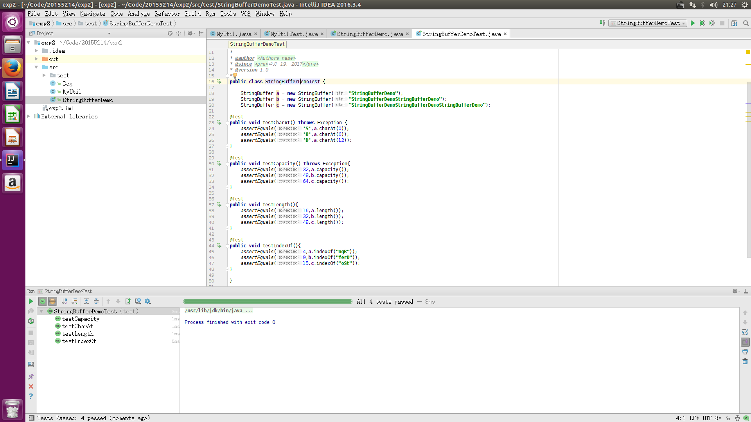Viewport: 751px width, 422px height.
Task: Open run configuration StringBufferDemoTest dropdown
Action: [x=648, y=23]
